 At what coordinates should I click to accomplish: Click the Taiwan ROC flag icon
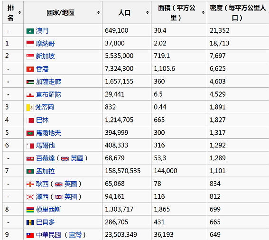click(x=30, y=235)
